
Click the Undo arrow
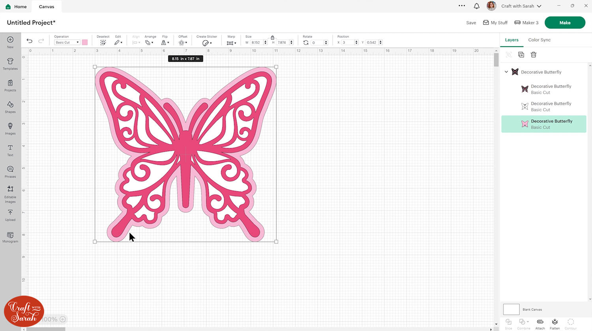click(x=30, y=41)
